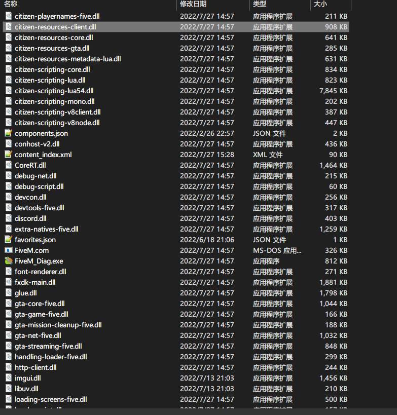Click the JSON 文件 type of components.json
The height and width of the screenshot is (415, 397).
pyautogui.click(x=269, y=133)
